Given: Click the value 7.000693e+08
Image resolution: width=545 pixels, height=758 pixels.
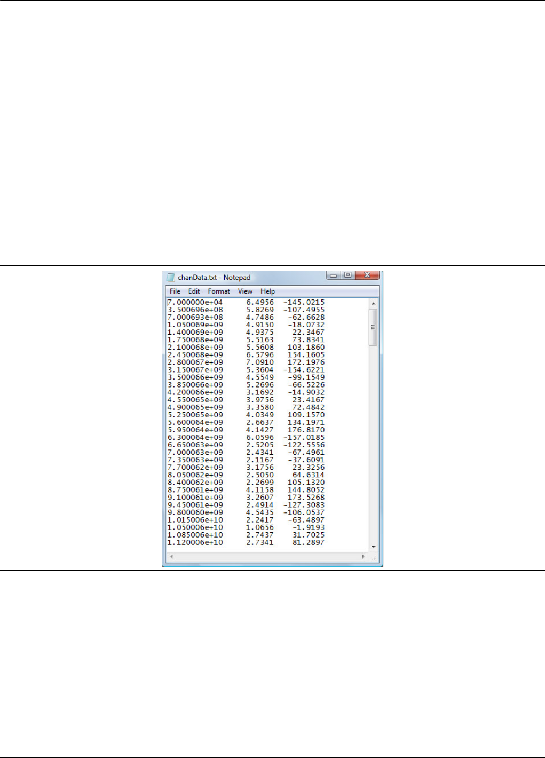Looking at the screenshot, I should 195,317.
